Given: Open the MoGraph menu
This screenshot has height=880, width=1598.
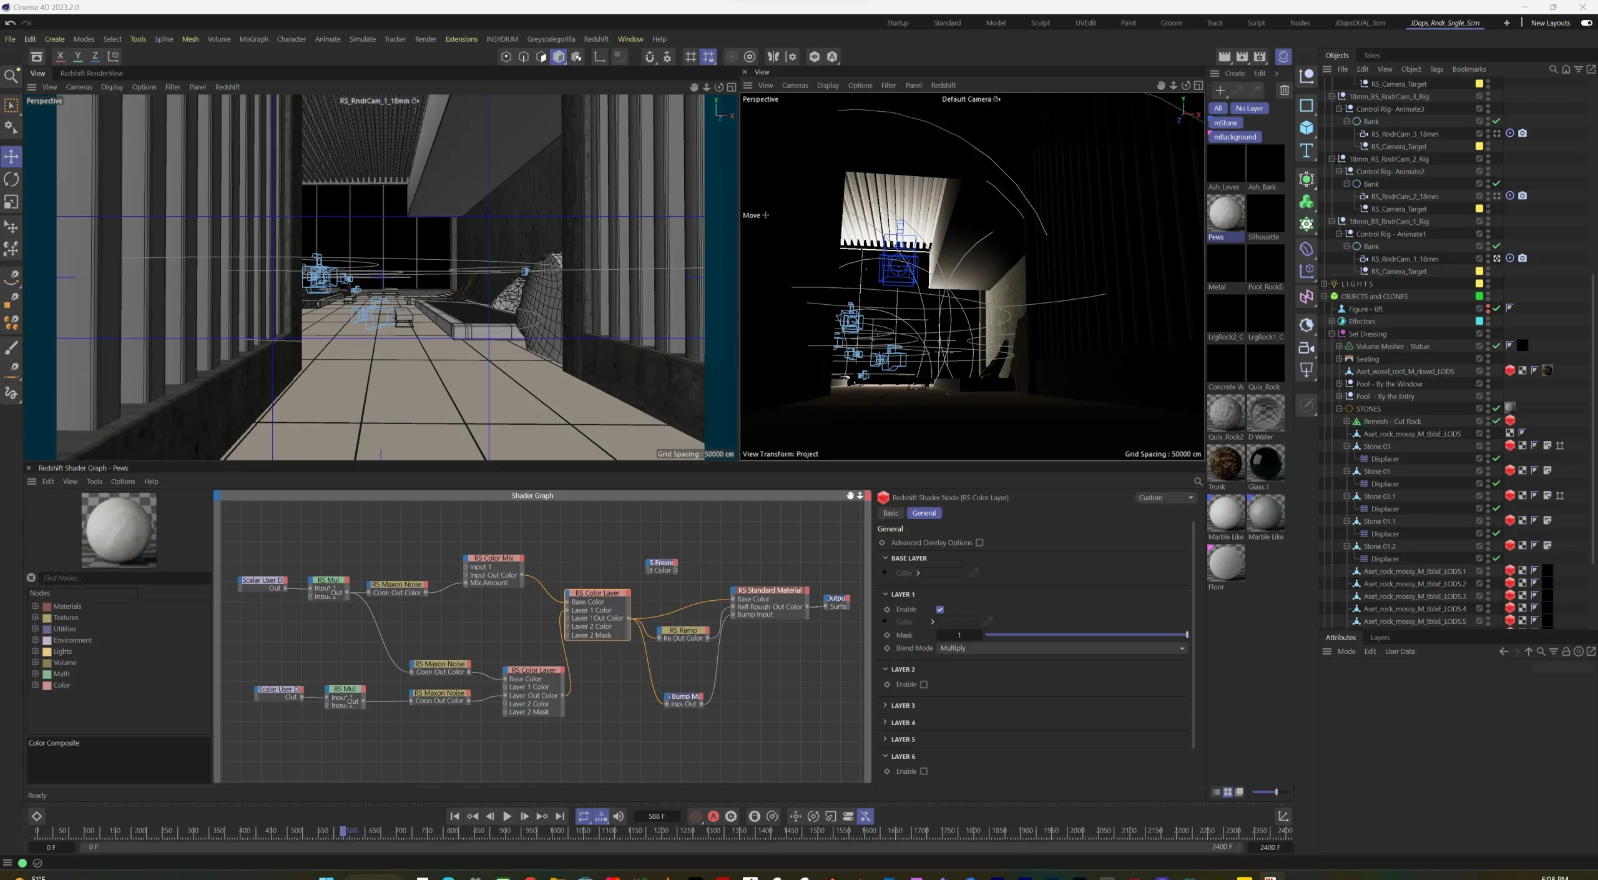Looking at the screenshot, I should [x=253, y=39].
